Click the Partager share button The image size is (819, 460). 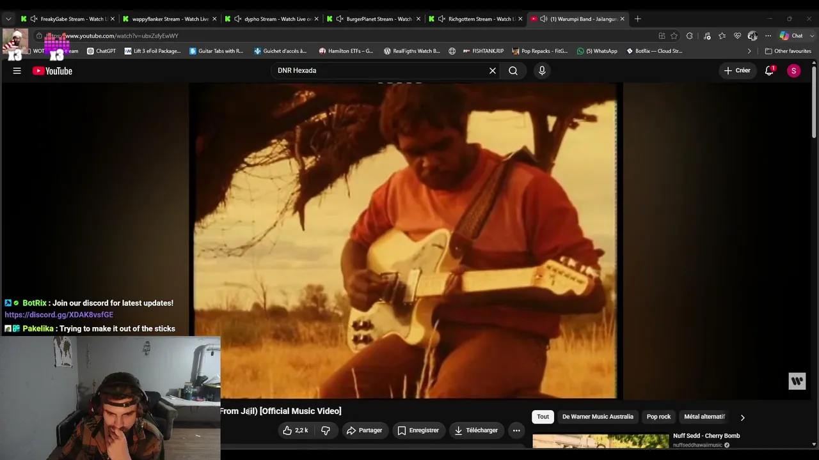click(x=364, y=431)
